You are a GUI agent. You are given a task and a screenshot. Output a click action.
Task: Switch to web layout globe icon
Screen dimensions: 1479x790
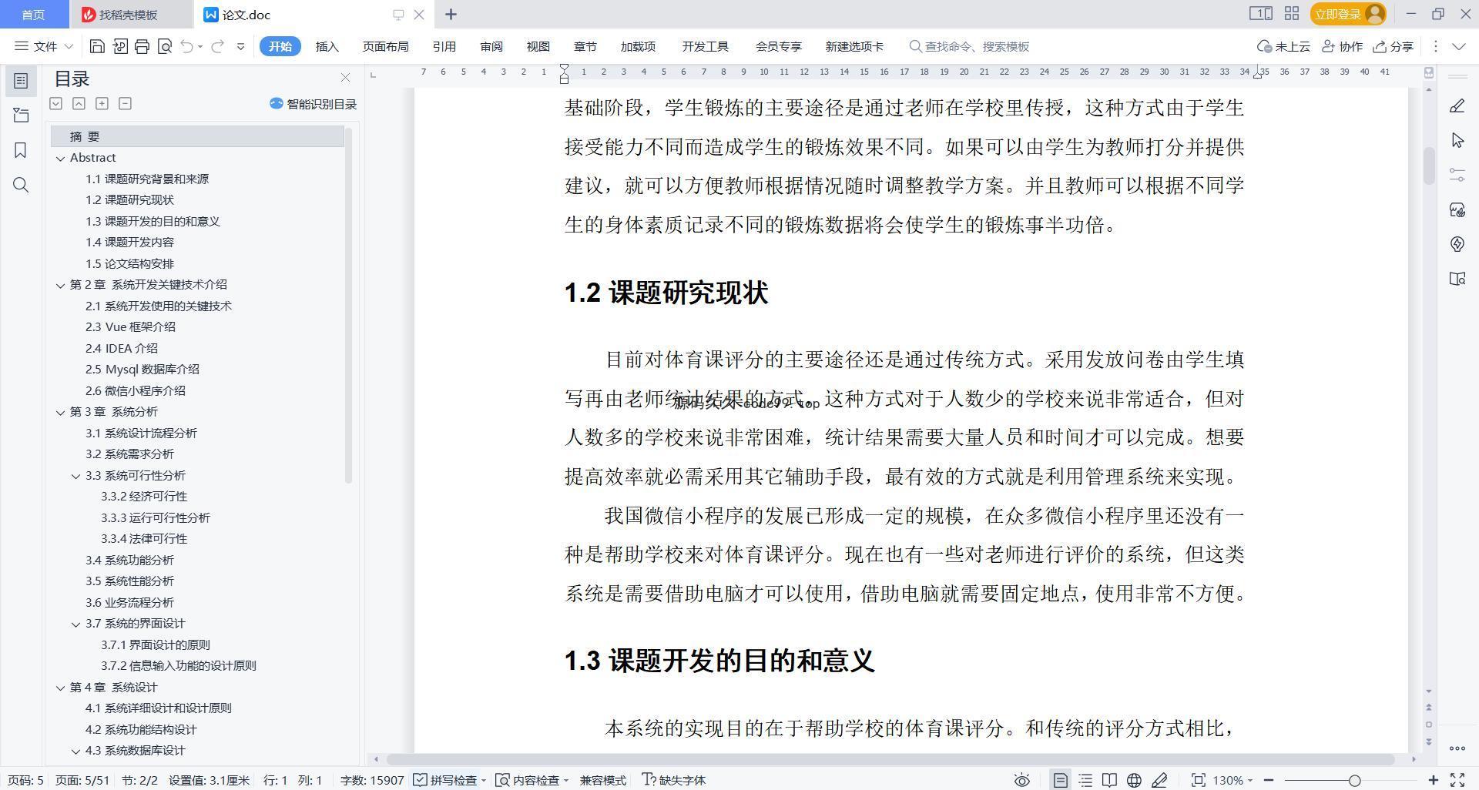point(1134,780)
